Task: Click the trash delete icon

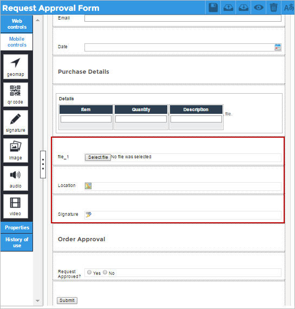Action: tap(273, 8)
